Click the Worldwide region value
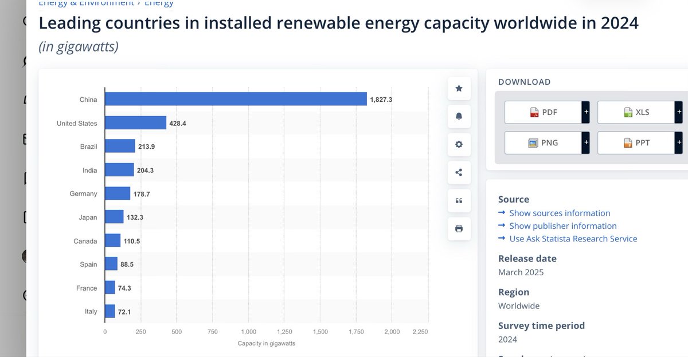 point(519,306)
